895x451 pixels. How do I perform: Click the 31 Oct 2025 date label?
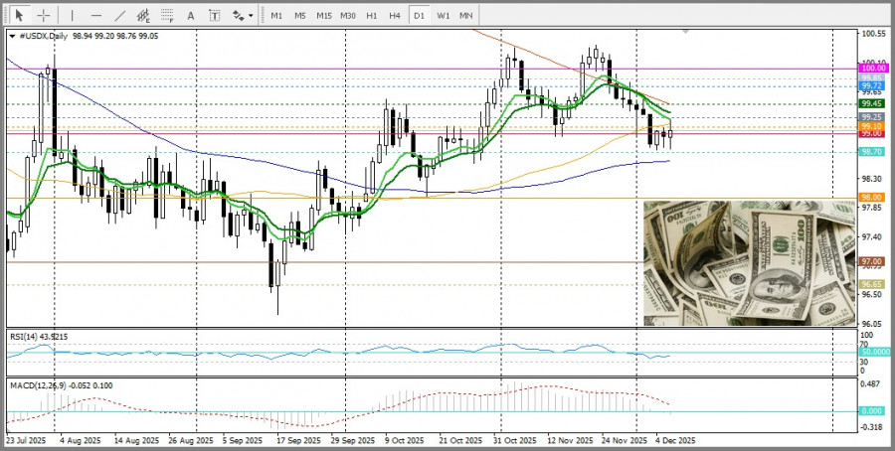[x=517, y=441]
